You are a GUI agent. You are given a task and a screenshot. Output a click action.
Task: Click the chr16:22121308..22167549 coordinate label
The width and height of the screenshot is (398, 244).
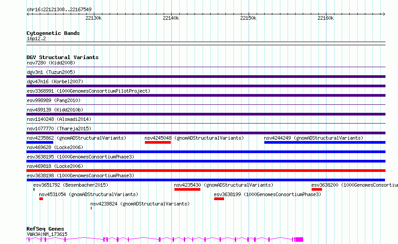59,9
